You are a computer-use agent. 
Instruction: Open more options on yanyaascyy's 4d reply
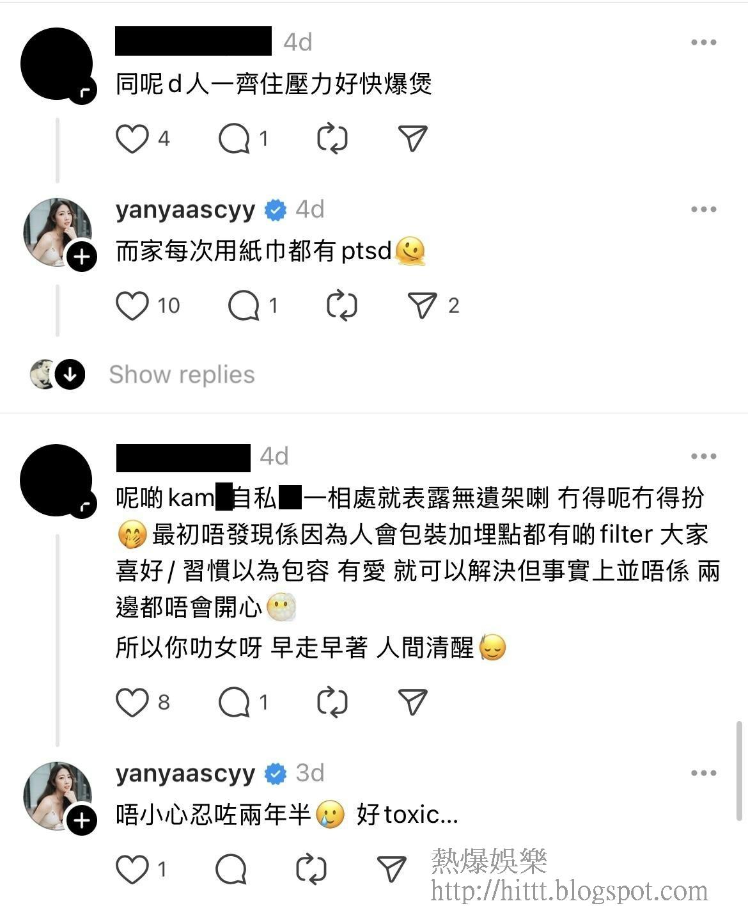703,209
